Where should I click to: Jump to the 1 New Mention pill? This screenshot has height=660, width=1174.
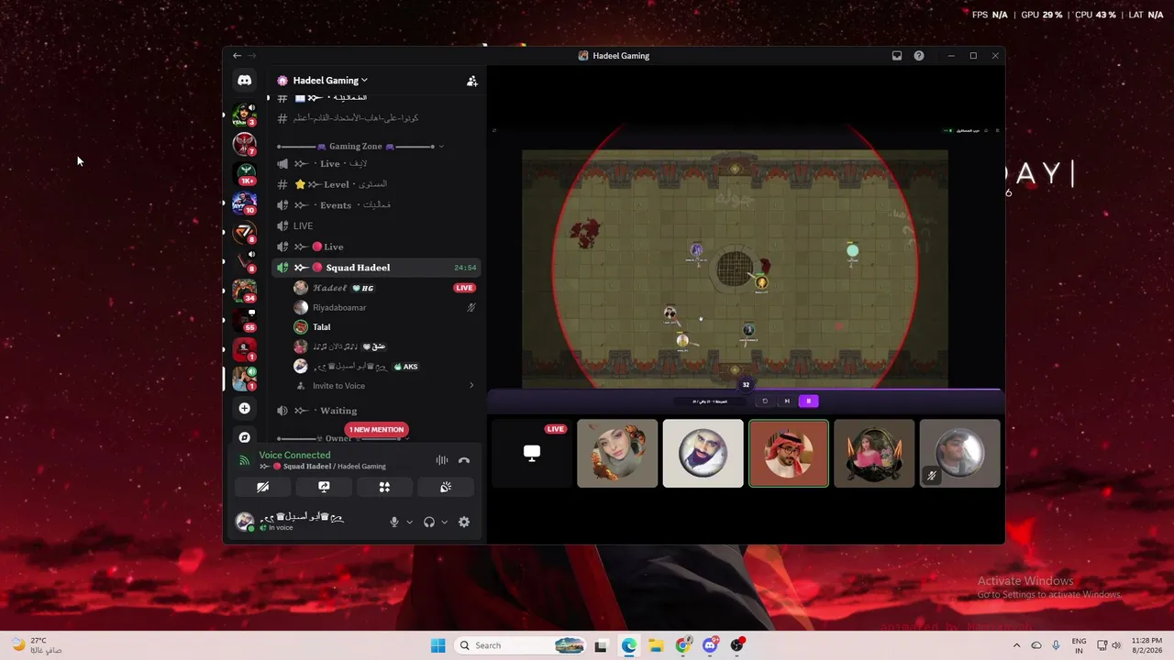point(376,429)
